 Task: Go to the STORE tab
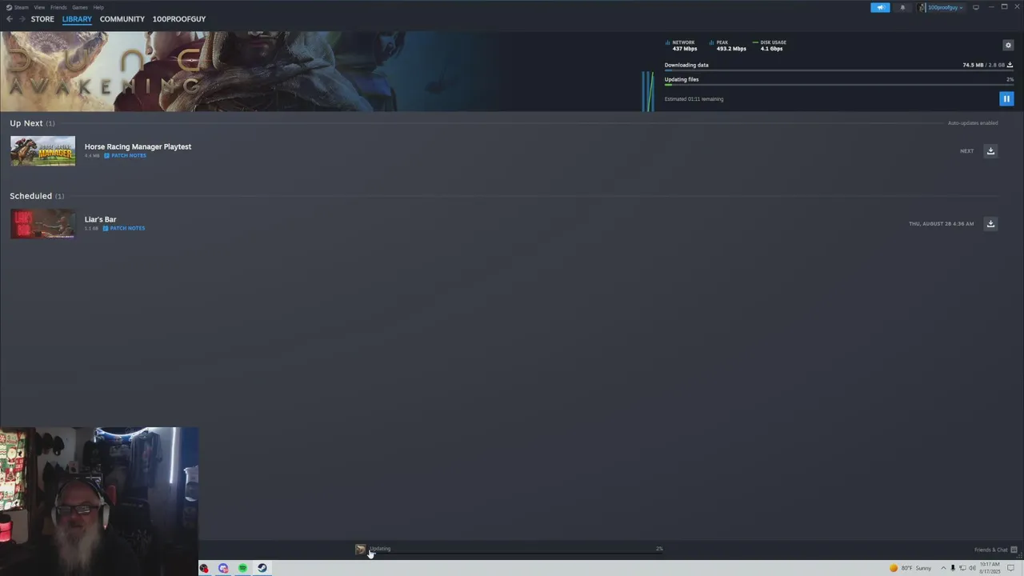(x=42, y=19)
